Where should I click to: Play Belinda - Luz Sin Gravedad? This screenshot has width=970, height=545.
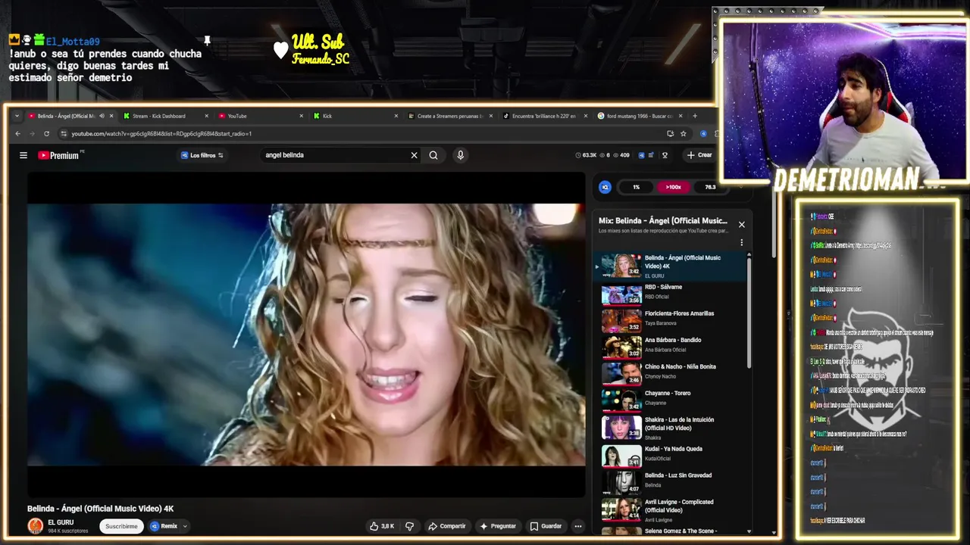(671, 481)
